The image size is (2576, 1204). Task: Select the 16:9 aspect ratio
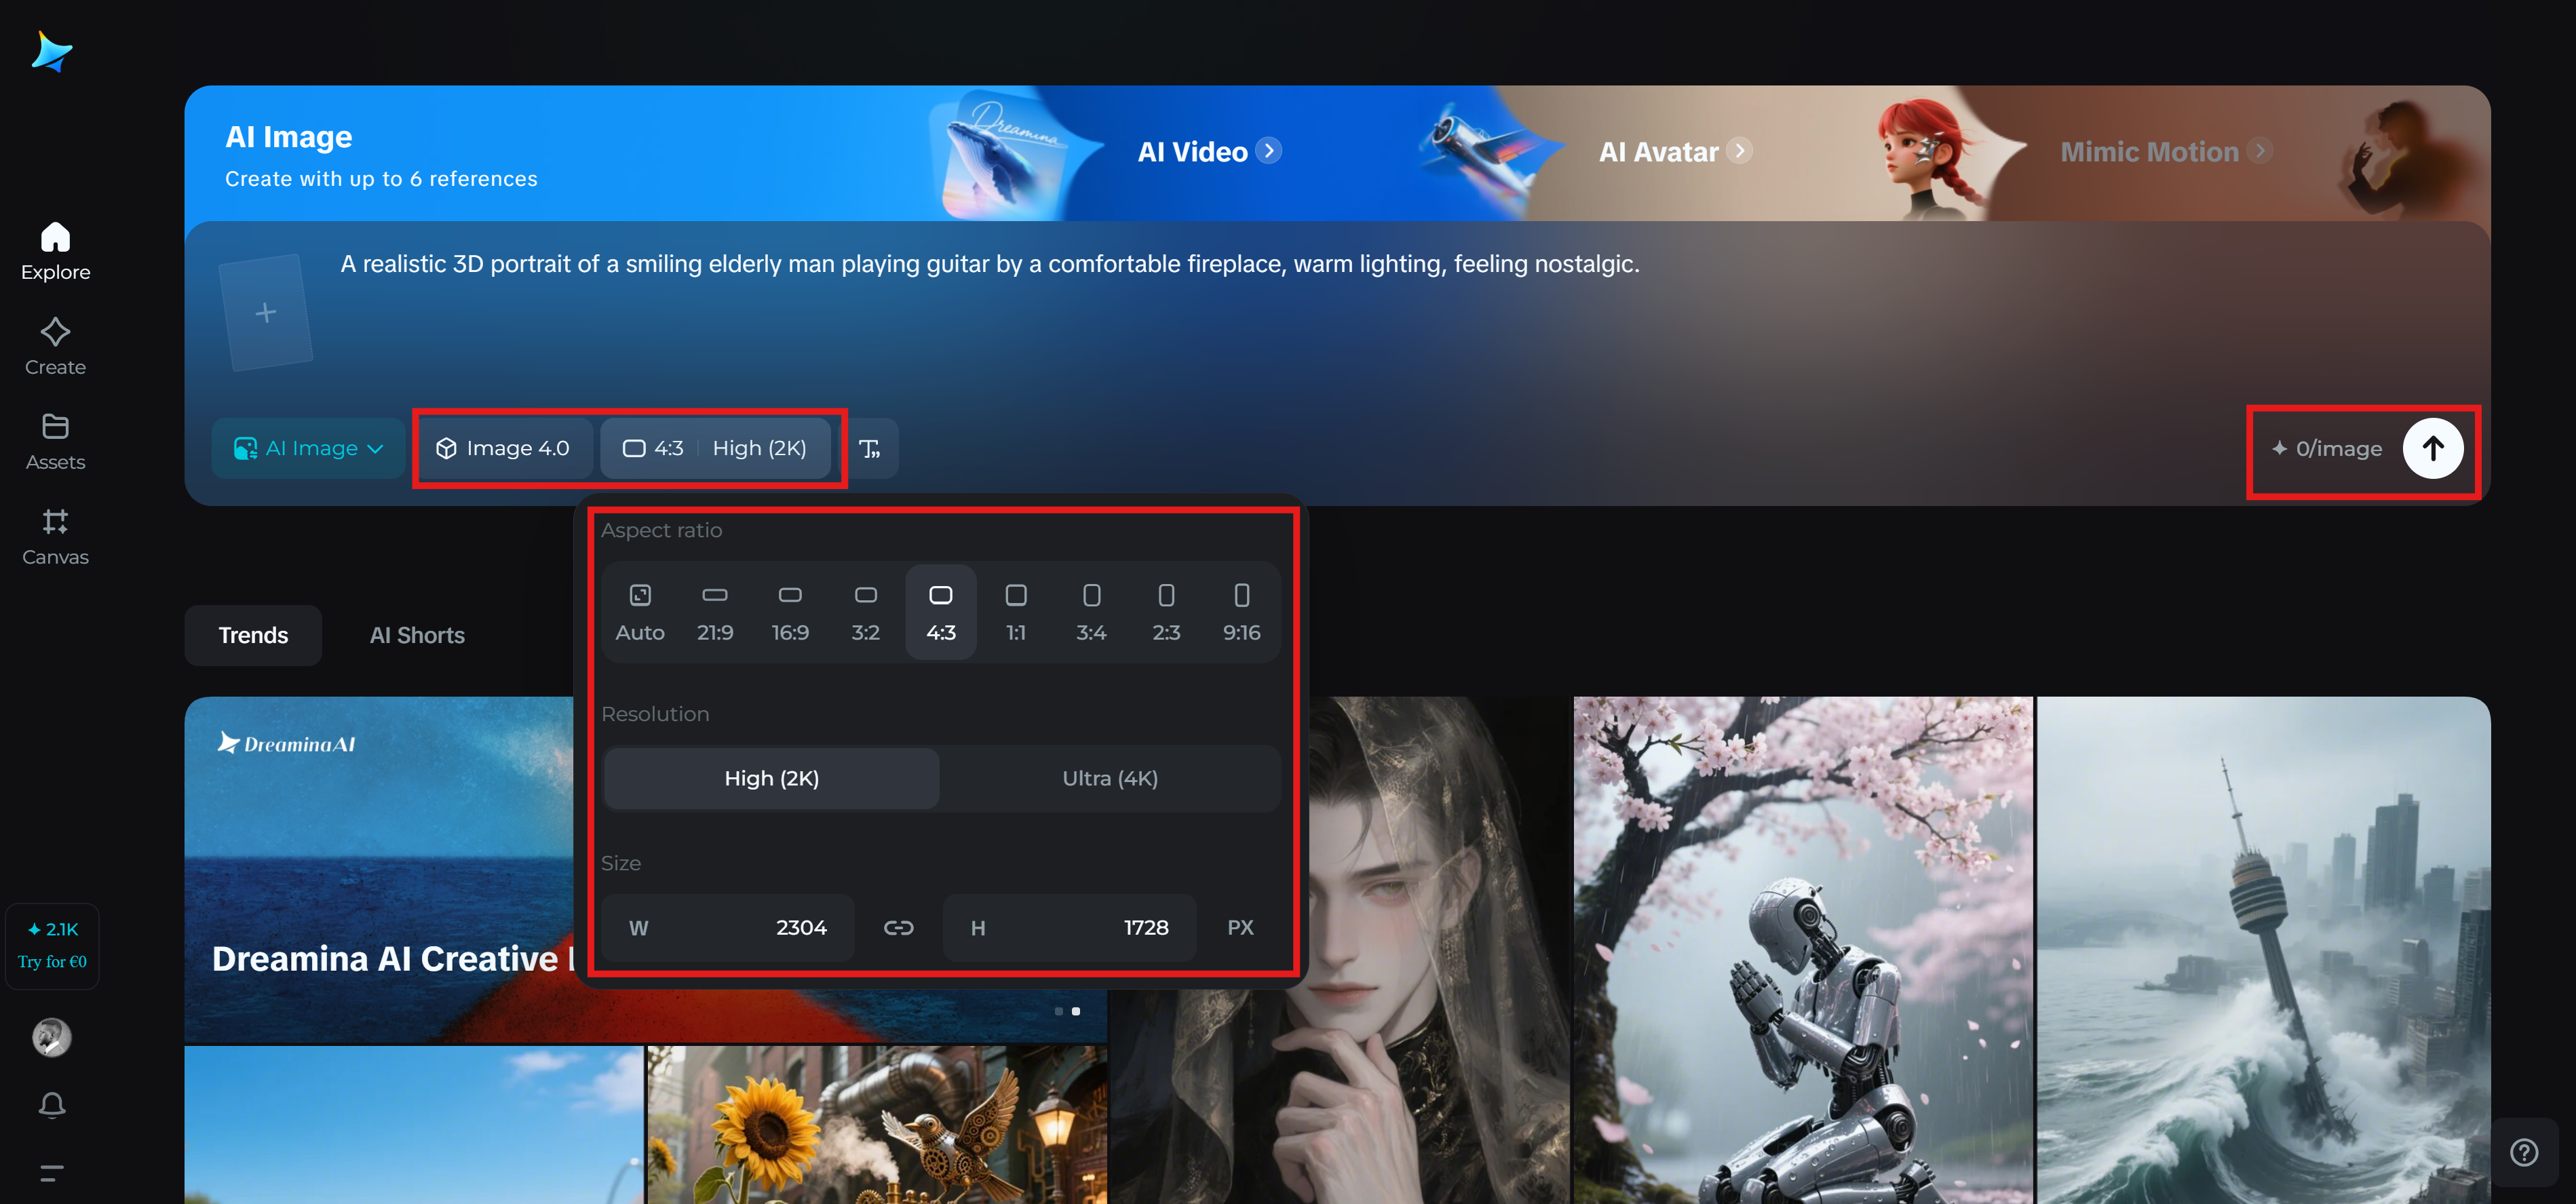790,611
